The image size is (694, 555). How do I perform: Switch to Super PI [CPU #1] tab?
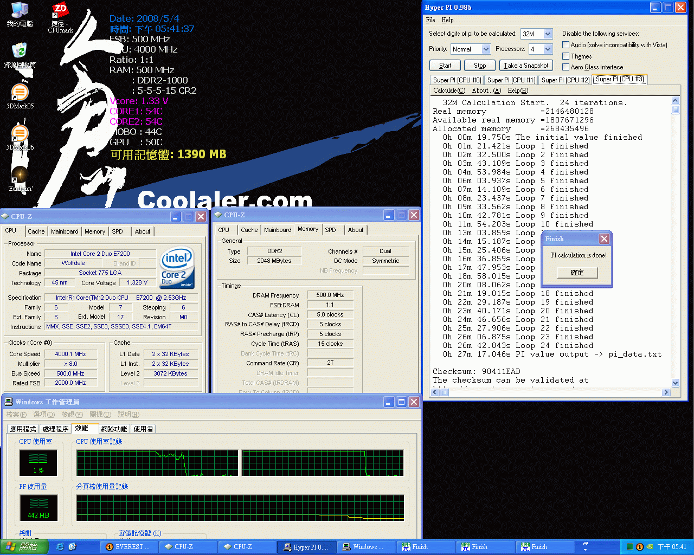click(511, 80)
